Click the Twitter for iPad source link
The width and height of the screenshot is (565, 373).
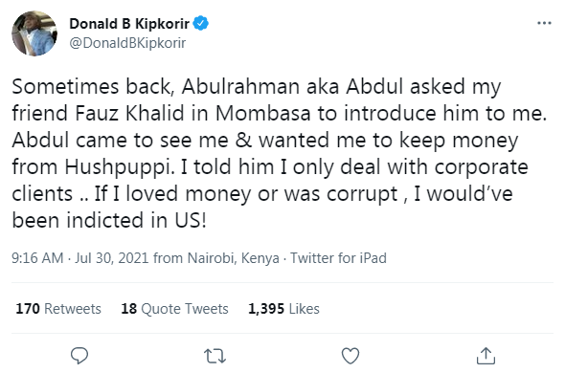(x=338, y=258)
